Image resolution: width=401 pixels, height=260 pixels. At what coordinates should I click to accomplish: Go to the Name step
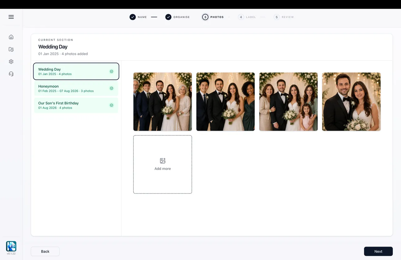pos(138,17)
